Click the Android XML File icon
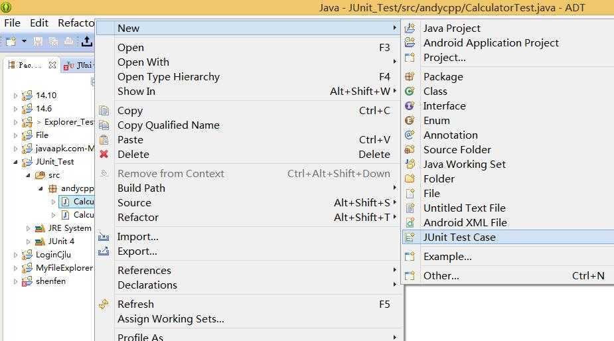This screenshot has width=614, height=341. 410,222
